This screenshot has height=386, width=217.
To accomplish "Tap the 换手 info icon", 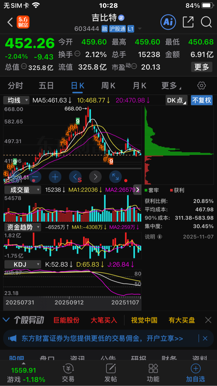I will coord(77,54).
